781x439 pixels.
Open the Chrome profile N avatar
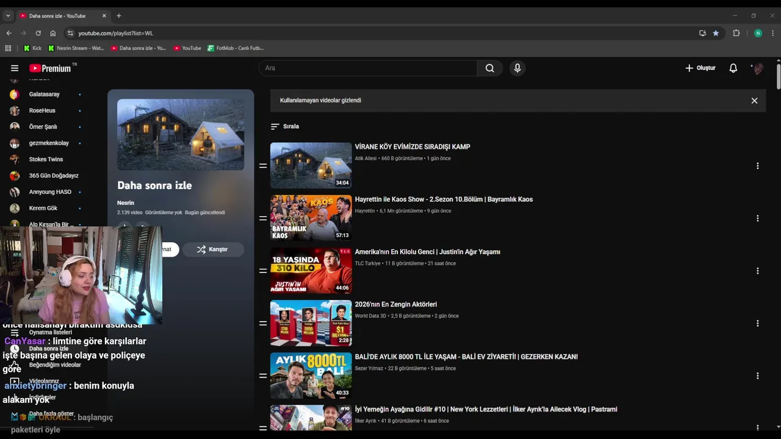(x=758, y=33)
